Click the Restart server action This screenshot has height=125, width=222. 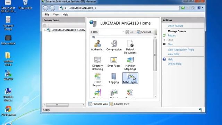coord(172,35)
